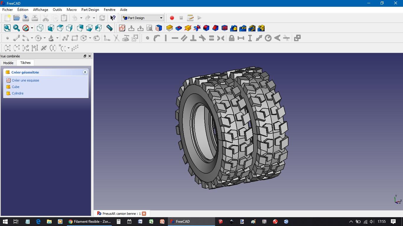Switch to axonometric view cube icon

(40, 28)
